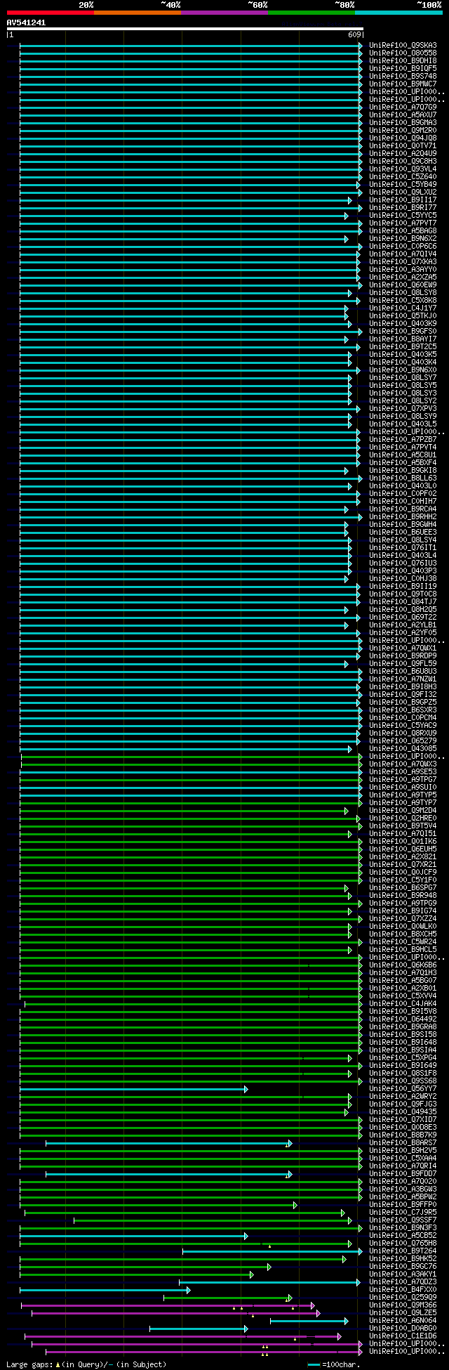
Task: Click the cyan alignment bar of UniRef100_B8ARS7
Action: coord(168,1143)
